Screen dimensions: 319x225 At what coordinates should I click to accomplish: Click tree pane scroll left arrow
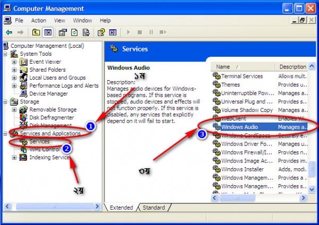[7, 206]
